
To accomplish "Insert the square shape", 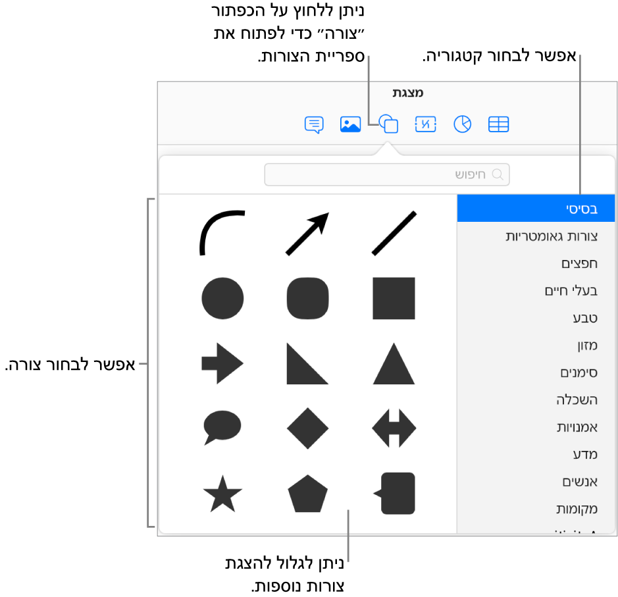I will tap(394, 298).
